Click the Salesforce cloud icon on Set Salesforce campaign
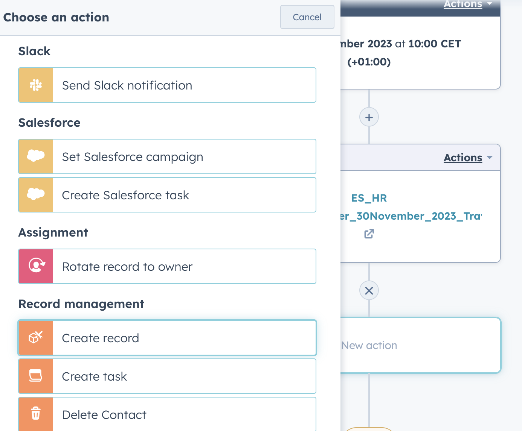The width and height of the screenshot is (522, 431). 35,156
